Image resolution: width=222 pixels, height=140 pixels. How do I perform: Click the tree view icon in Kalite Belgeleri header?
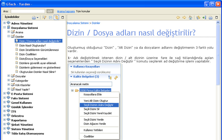click(x=110, y=77)
